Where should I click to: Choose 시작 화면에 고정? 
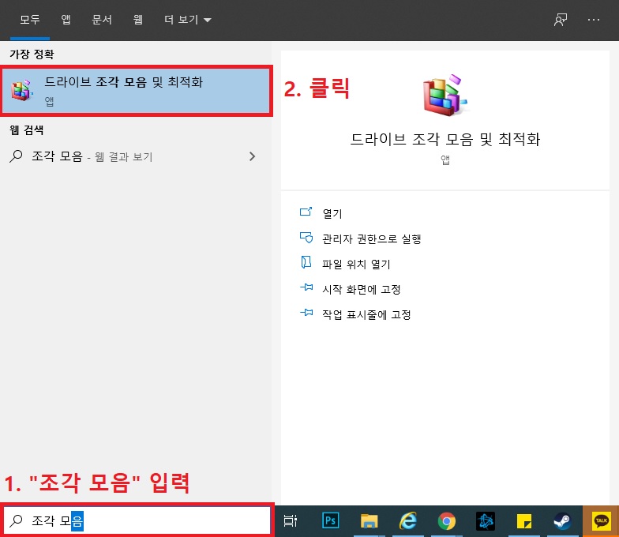pos(362,289)
